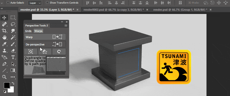Viewport: 230px width, 96px height.
Task: Open Perspective Tools 2 panel menu
Action: coord(66,25)
